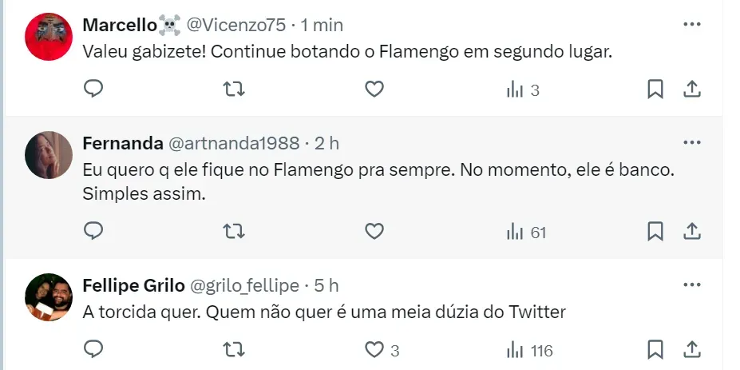Share Fernanda's tweet
Viewport: 740px width, 370px height.
point(692,232)
